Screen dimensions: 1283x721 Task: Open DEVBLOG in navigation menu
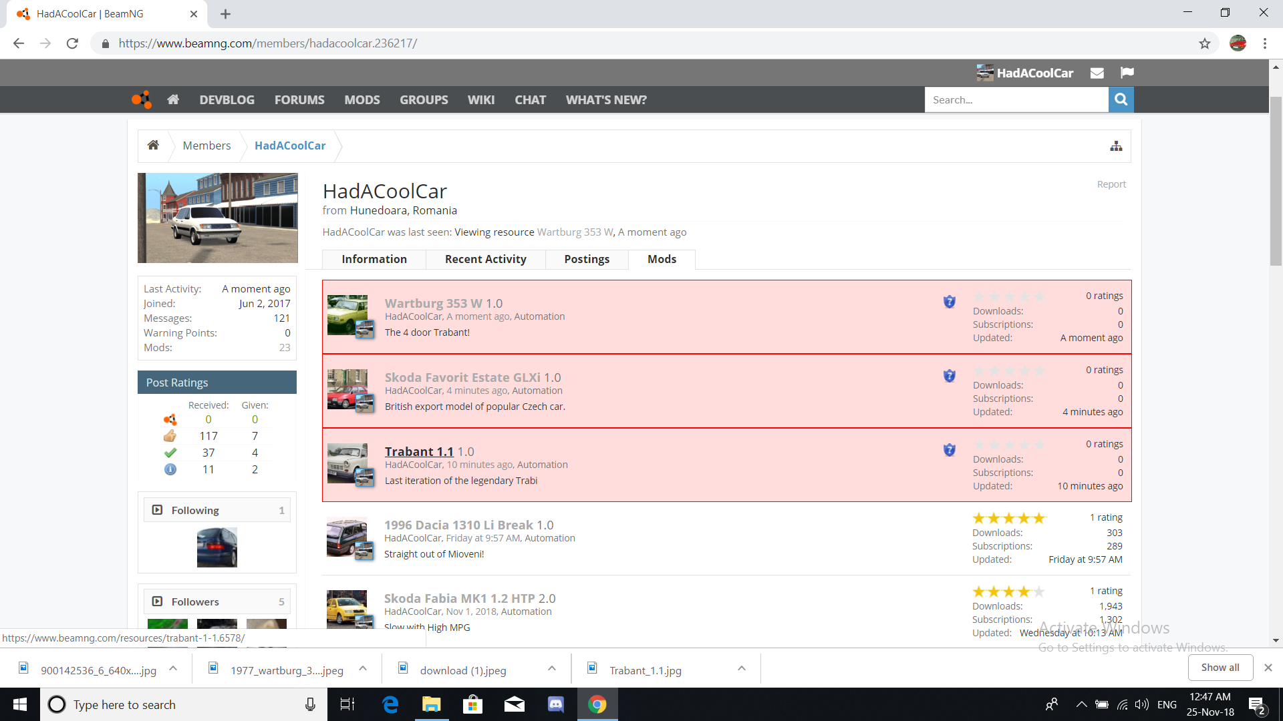[227, 99]
